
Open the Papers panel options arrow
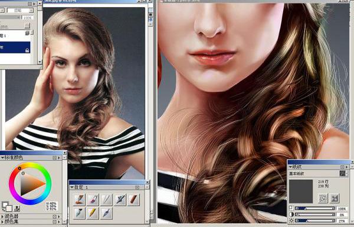[x=346, y=167]
